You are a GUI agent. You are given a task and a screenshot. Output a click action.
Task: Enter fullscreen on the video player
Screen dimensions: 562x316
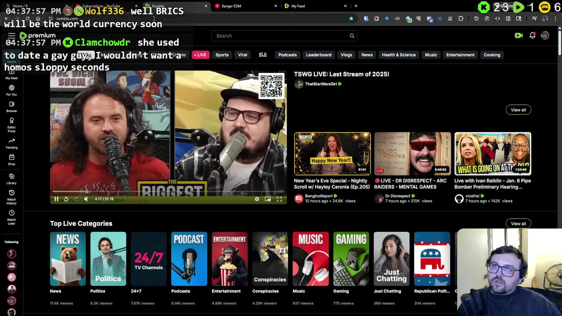[279, 199]
